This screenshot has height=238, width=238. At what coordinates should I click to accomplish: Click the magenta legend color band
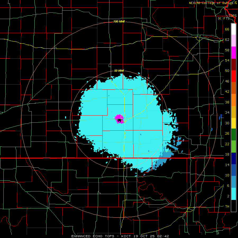point(234,53)
